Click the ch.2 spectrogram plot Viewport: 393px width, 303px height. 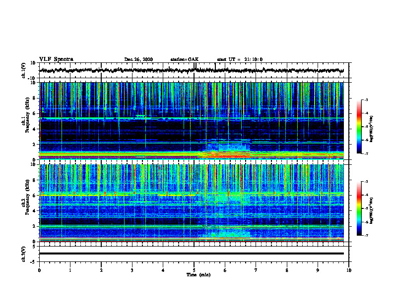coord(192,203)
